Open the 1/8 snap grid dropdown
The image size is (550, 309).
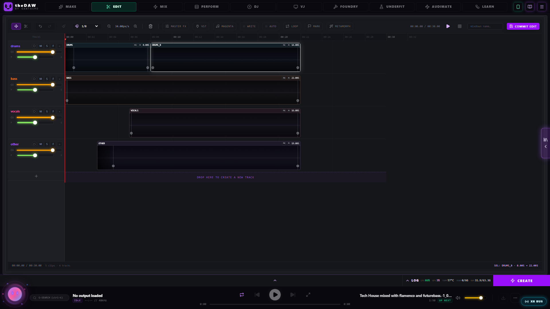pos(87,26)
